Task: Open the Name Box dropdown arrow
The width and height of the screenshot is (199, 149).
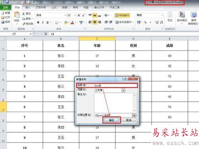Action: (30, 34)
